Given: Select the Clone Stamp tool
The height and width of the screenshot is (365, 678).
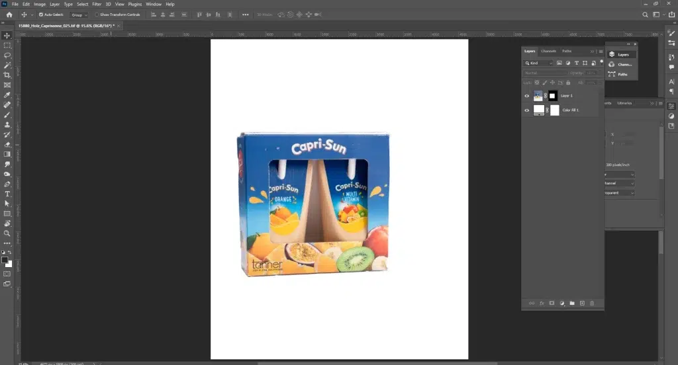Looking at the screenshot, I should click(7, 125).
